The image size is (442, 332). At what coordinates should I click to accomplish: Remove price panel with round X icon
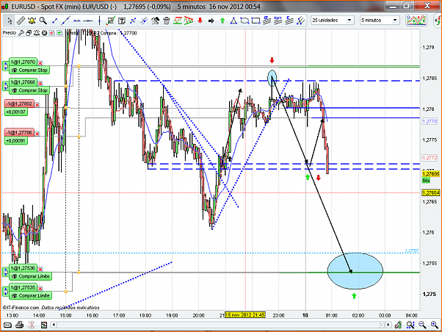coord(44,33)
